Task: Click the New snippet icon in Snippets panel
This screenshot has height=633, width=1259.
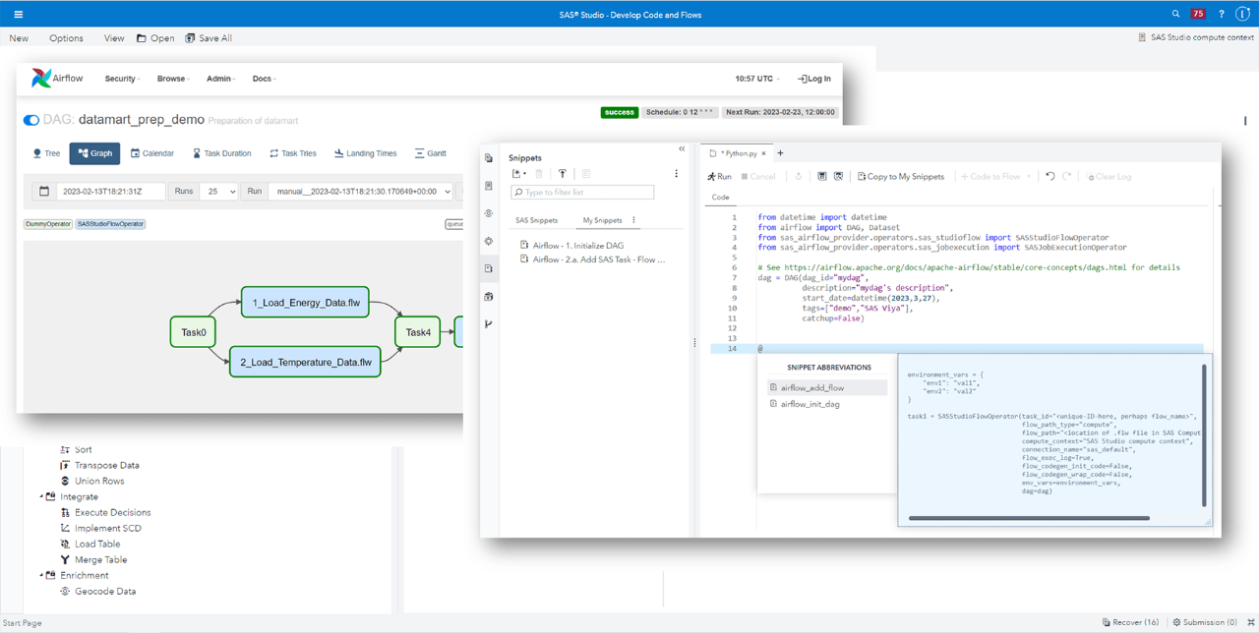Action: [x=518, y=174]
